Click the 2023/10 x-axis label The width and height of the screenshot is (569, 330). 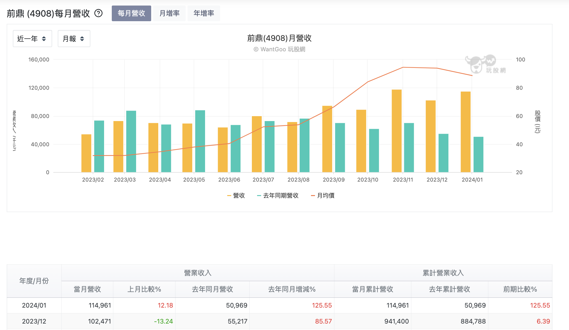click(x=368, y=180)
